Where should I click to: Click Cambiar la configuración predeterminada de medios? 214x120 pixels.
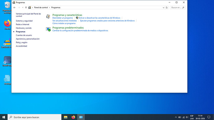tap(80, 31)
